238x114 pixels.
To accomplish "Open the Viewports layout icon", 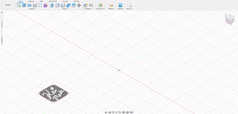I will [131, 112].
